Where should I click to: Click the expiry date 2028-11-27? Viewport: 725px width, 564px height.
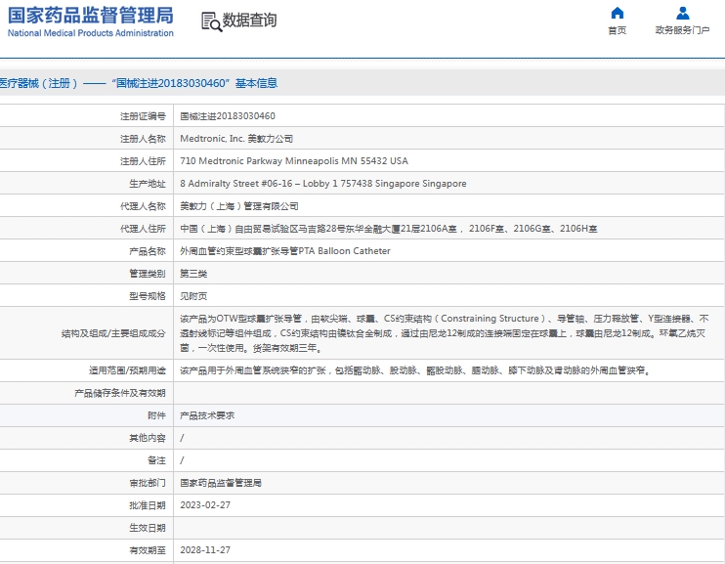205,550
